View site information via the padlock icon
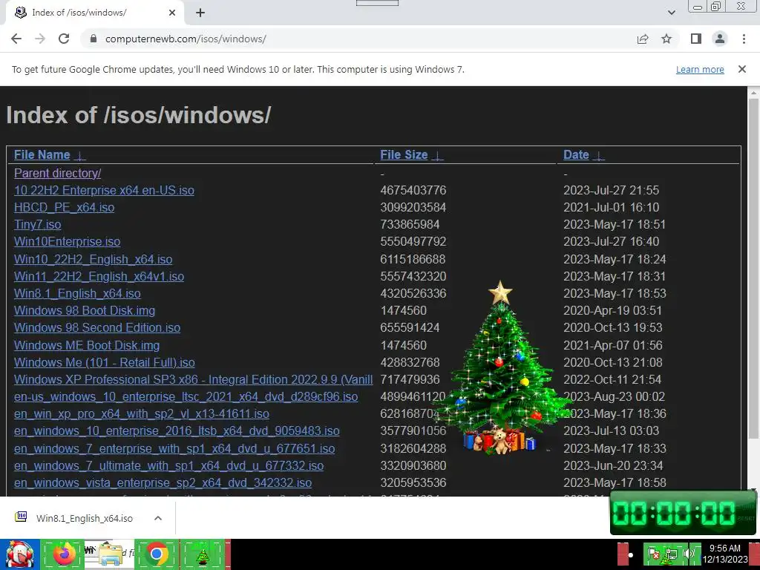760x570 pixels. pos(94,39)
